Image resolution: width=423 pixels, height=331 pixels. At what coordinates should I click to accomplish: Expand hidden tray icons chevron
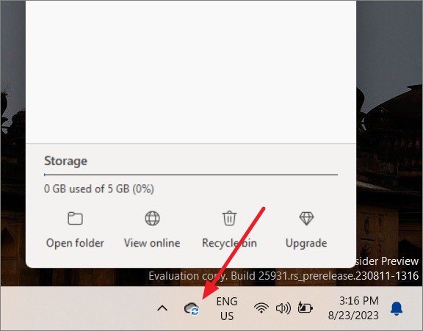click(162, 308)
